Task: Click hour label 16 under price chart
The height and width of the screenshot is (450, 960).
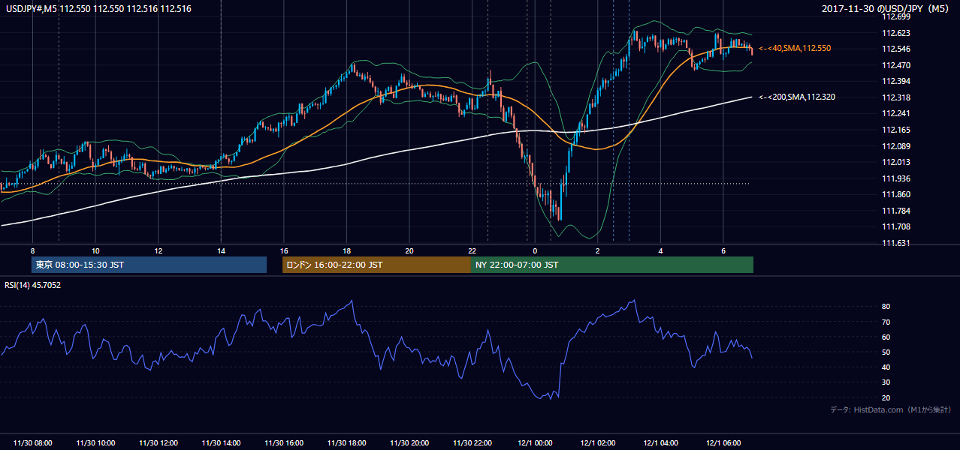Action: (284, 250)
